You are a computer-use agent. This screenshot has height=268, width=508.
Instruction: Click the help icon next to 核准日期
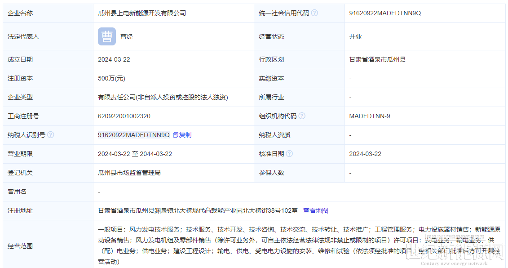[289, 154]
